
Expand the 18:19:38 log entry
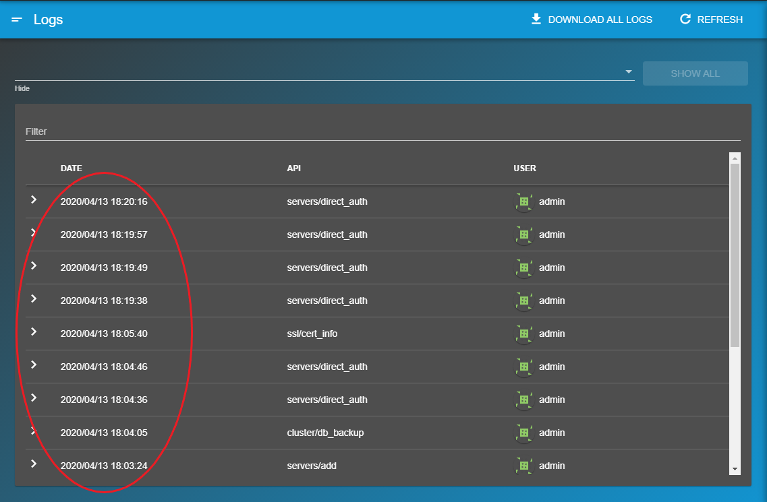point(34,299)
